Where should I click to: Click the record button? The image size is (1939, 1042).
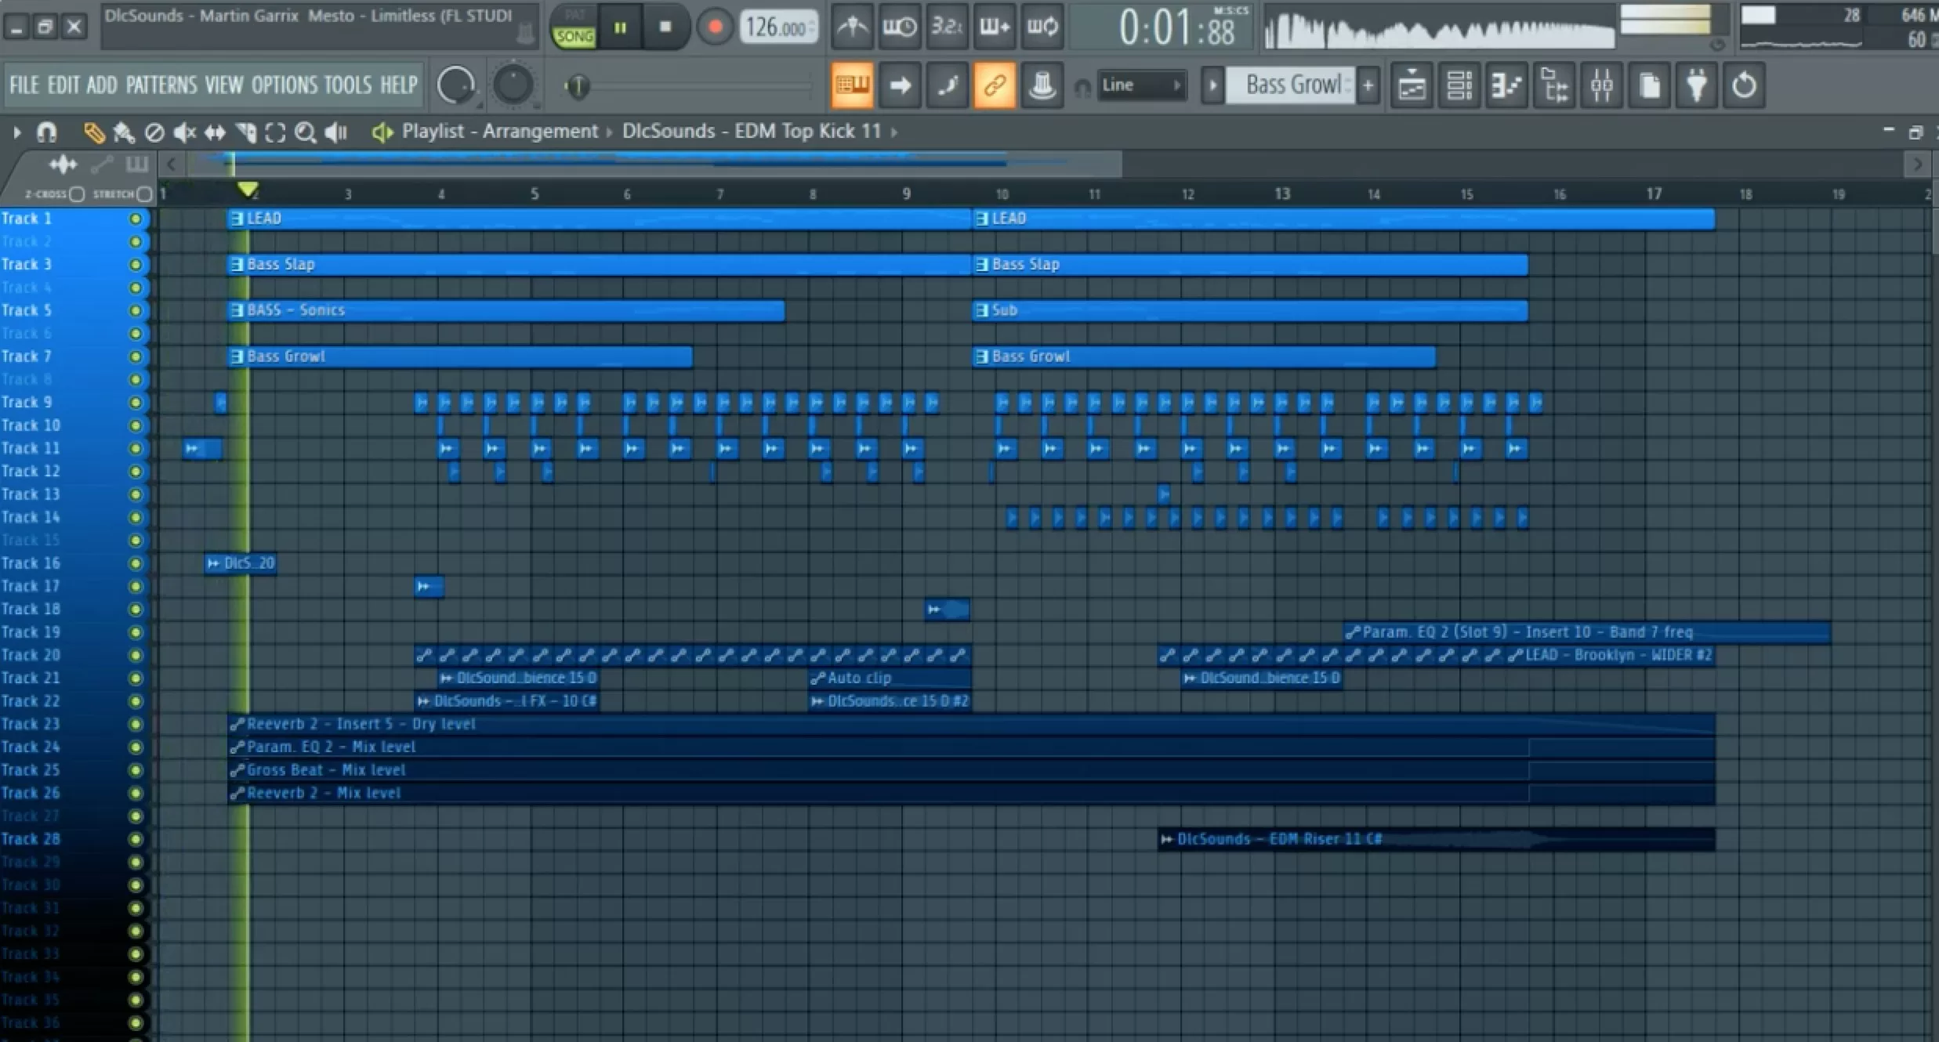(714, 27)
